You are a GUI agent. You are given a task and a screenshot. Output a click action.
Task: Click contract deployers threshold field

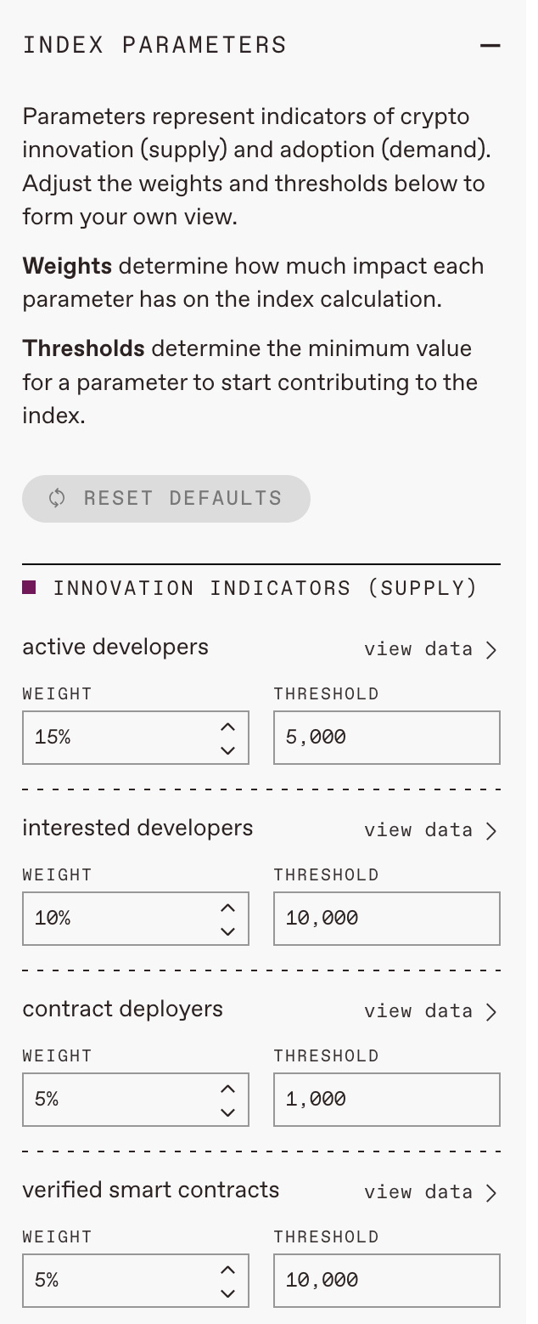387,1100
